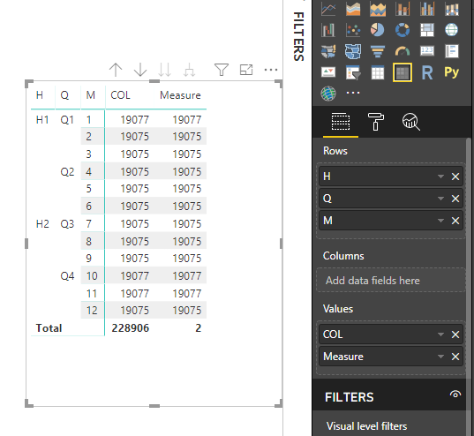Click the H column header
The image size is (474, 436).
[40, 95]
